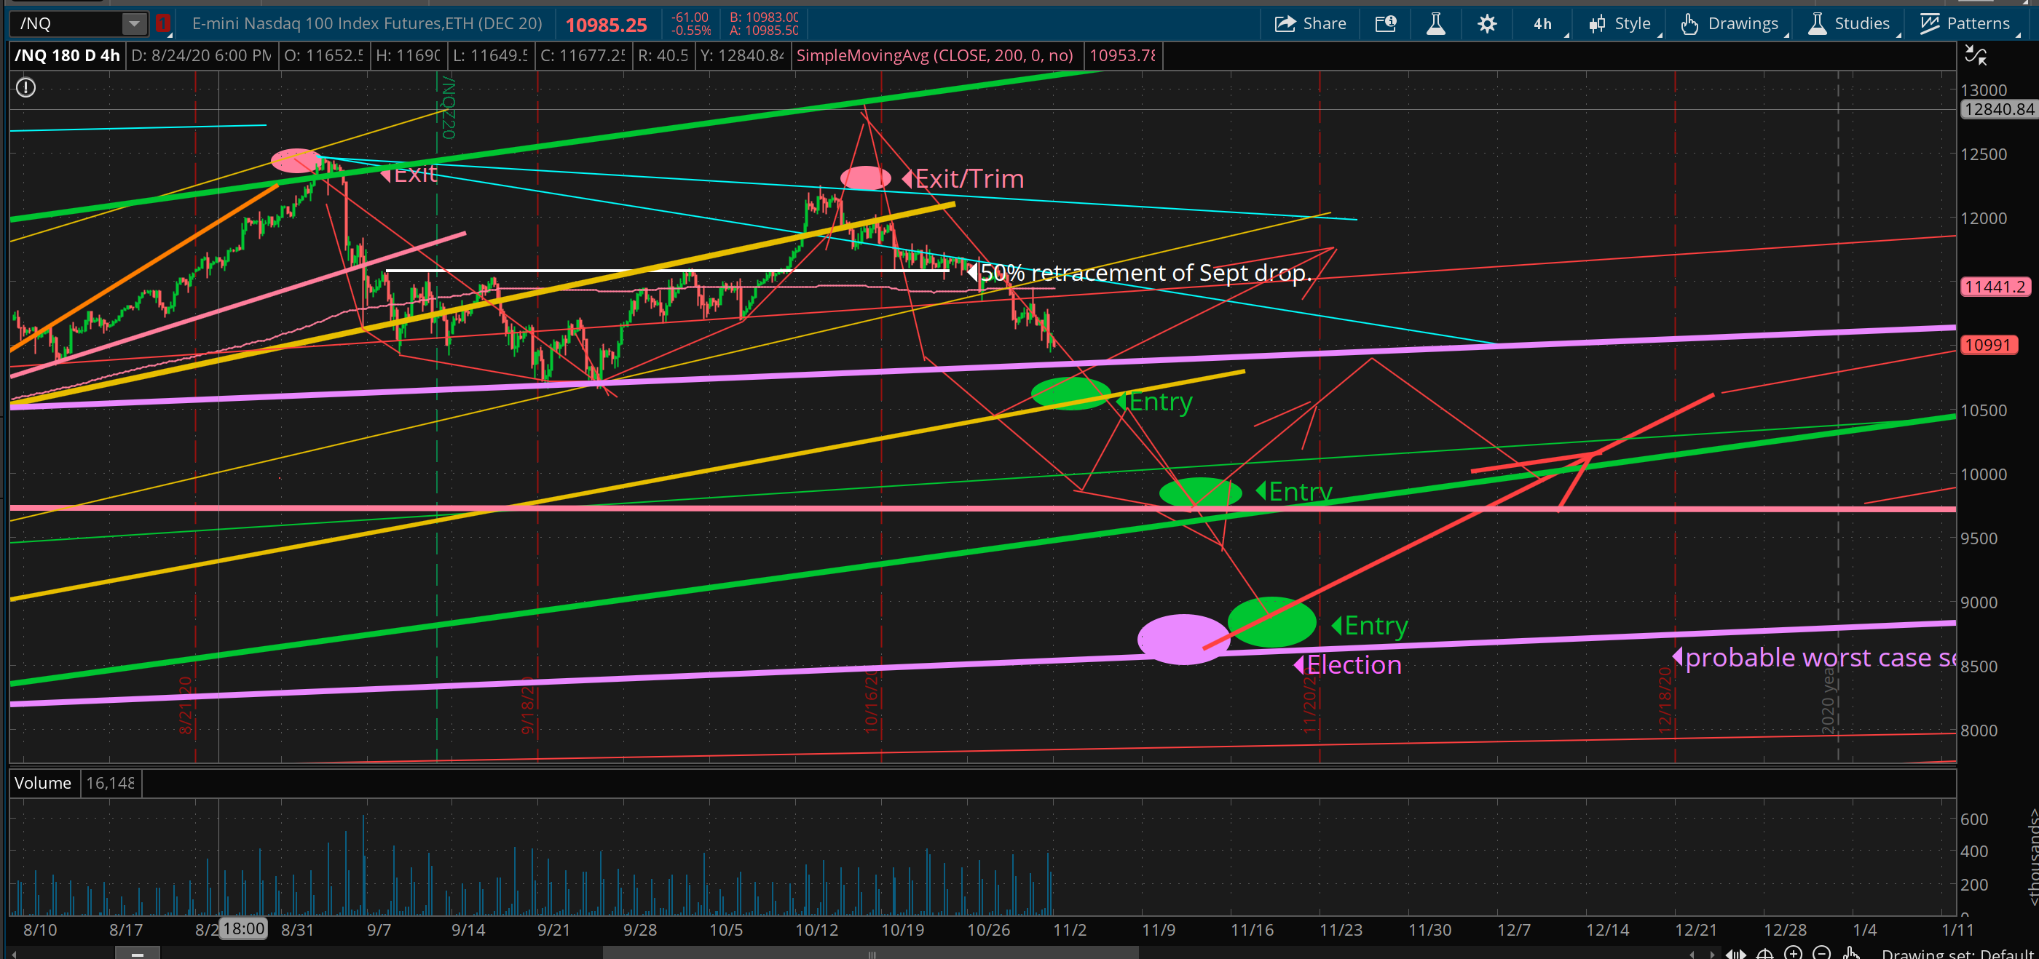Expand the /NQ symbol dropdown arrow
The height and width of the screenshot is (959, 2039).
(x=135, y=24)
